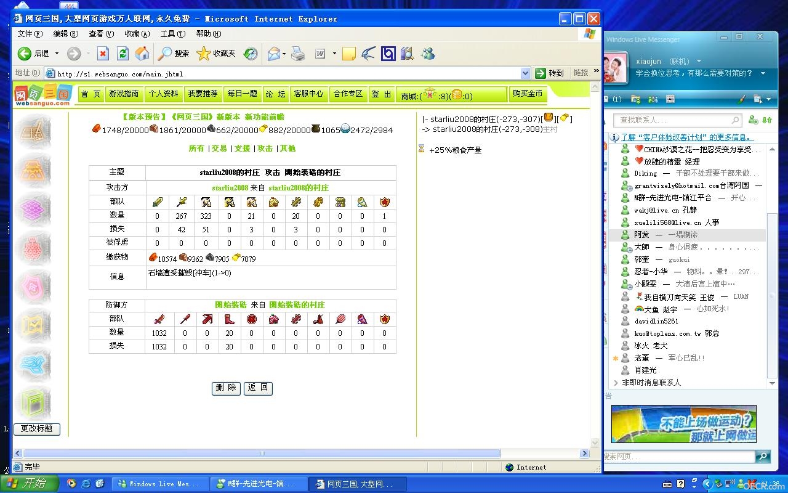Click the websanguo.com game logo
Screen dimensions: 788x493
click(42, 95)
